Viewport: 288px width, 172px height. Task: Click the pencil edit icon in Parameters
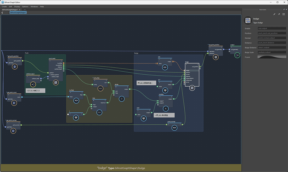click(x=274, y=14)
